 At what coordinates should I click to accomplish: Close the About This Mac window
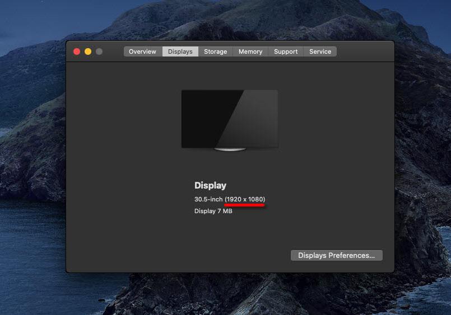(x=77, y=51)
